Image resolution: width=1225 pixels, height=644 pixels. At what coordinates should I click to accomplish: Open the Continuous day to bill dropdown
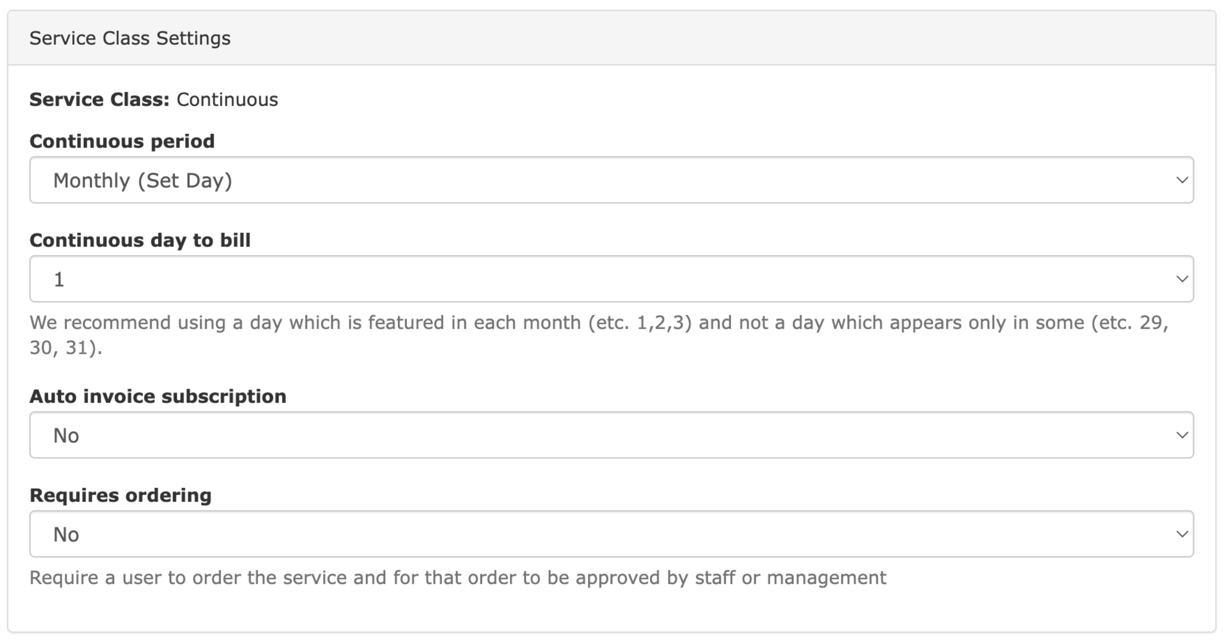612,279
